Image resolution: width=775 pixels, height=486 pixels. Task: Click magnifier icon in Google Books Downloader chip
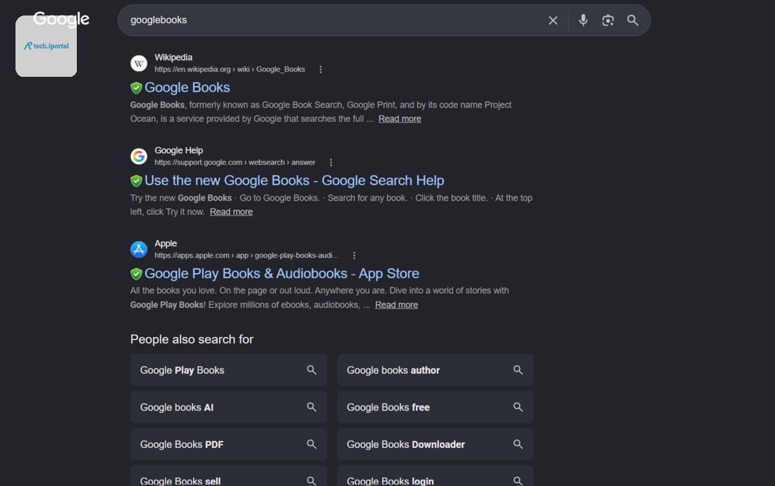pos(518,445)
